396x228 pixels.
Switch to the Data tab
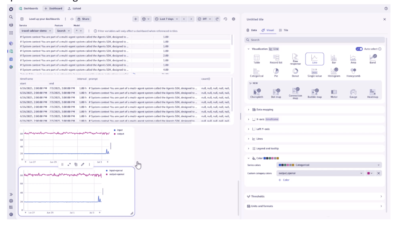(x=252, y=30)
